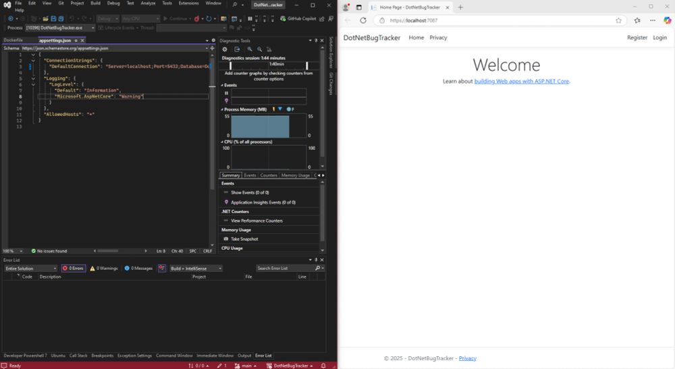Open the Extensions menu
675x369 pixels.
[188, 3]
